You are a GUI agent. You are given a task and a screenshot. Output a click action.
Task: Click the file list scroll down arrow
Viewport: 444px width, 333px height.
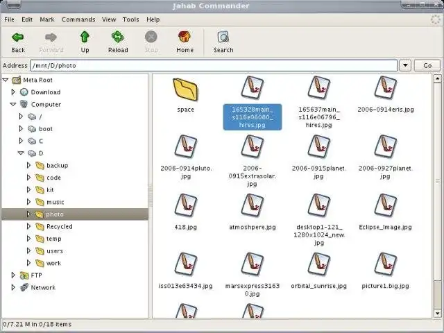click(x=438, y=314)
